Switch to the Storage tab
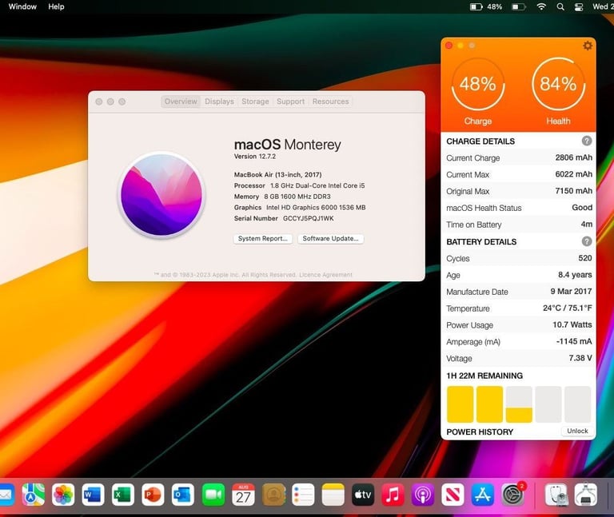This screenshot has width=614, height=517. point(255,101)
